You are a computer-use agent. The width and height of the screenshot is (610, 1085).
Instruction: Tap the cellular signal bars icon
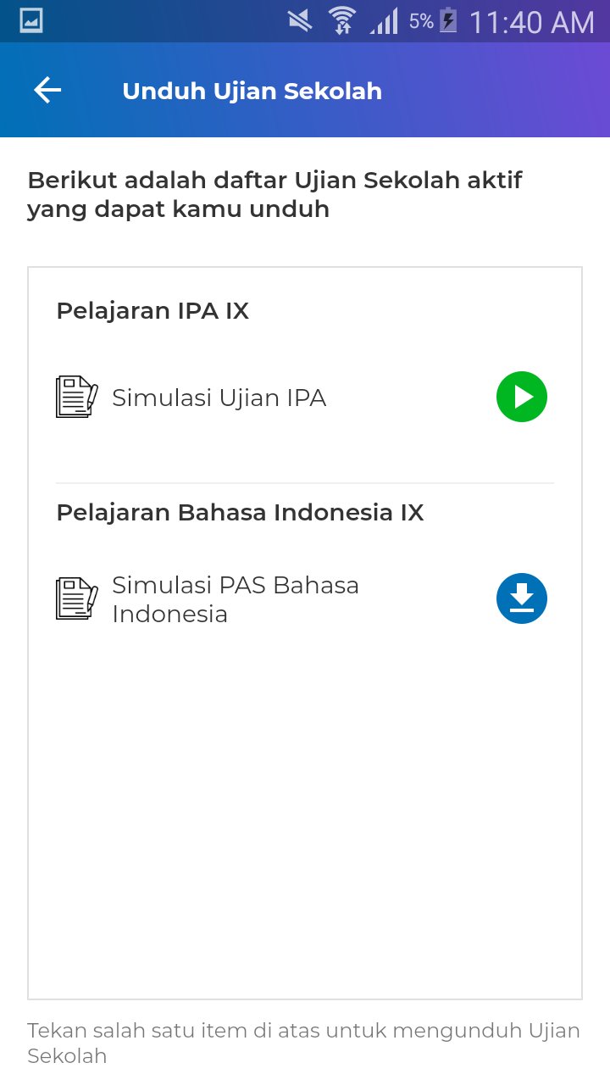click(384, 21)
